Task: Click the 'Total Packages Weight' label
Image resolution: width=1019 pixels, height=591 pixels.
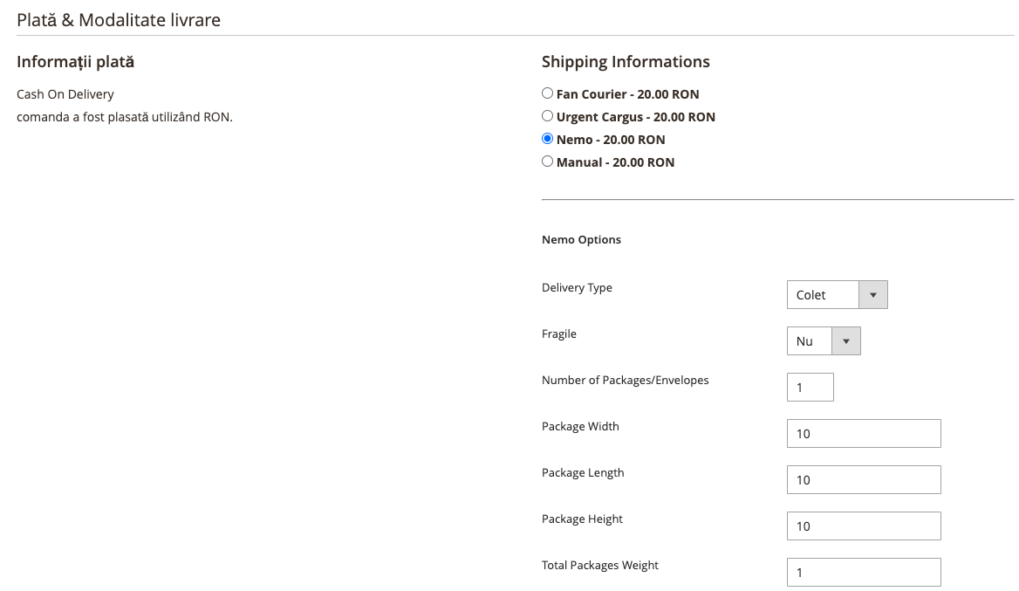Action: [x=600, y=565]
